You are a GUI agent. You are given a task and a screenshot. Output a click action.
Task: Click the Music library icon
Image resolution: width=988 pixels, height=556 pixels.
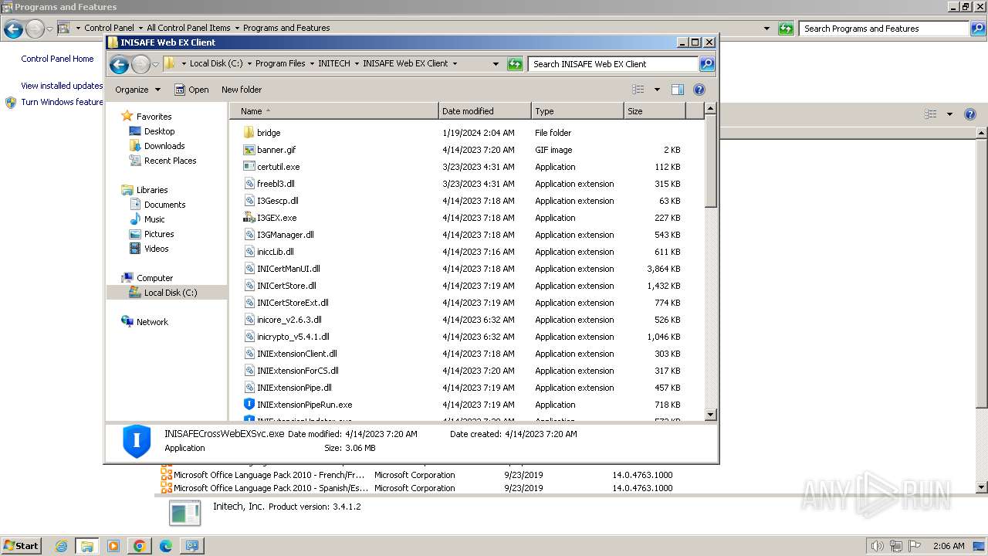tap(135, 219)
